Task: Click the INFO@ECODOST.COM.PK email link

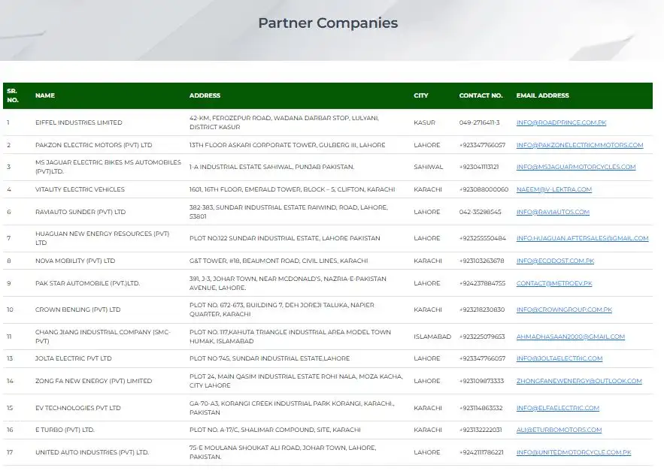Action: pos(555,261)
